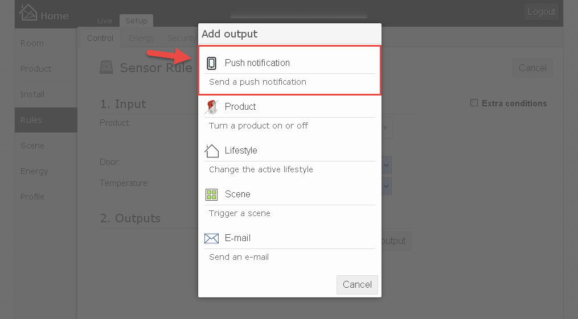Screen dimensions: 578x319
Task: Click the Scene grid icon
Action: (212, 194)
